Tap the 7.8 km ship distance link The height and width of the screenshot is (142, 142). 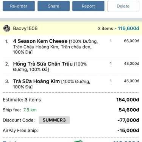coord(30,110)
